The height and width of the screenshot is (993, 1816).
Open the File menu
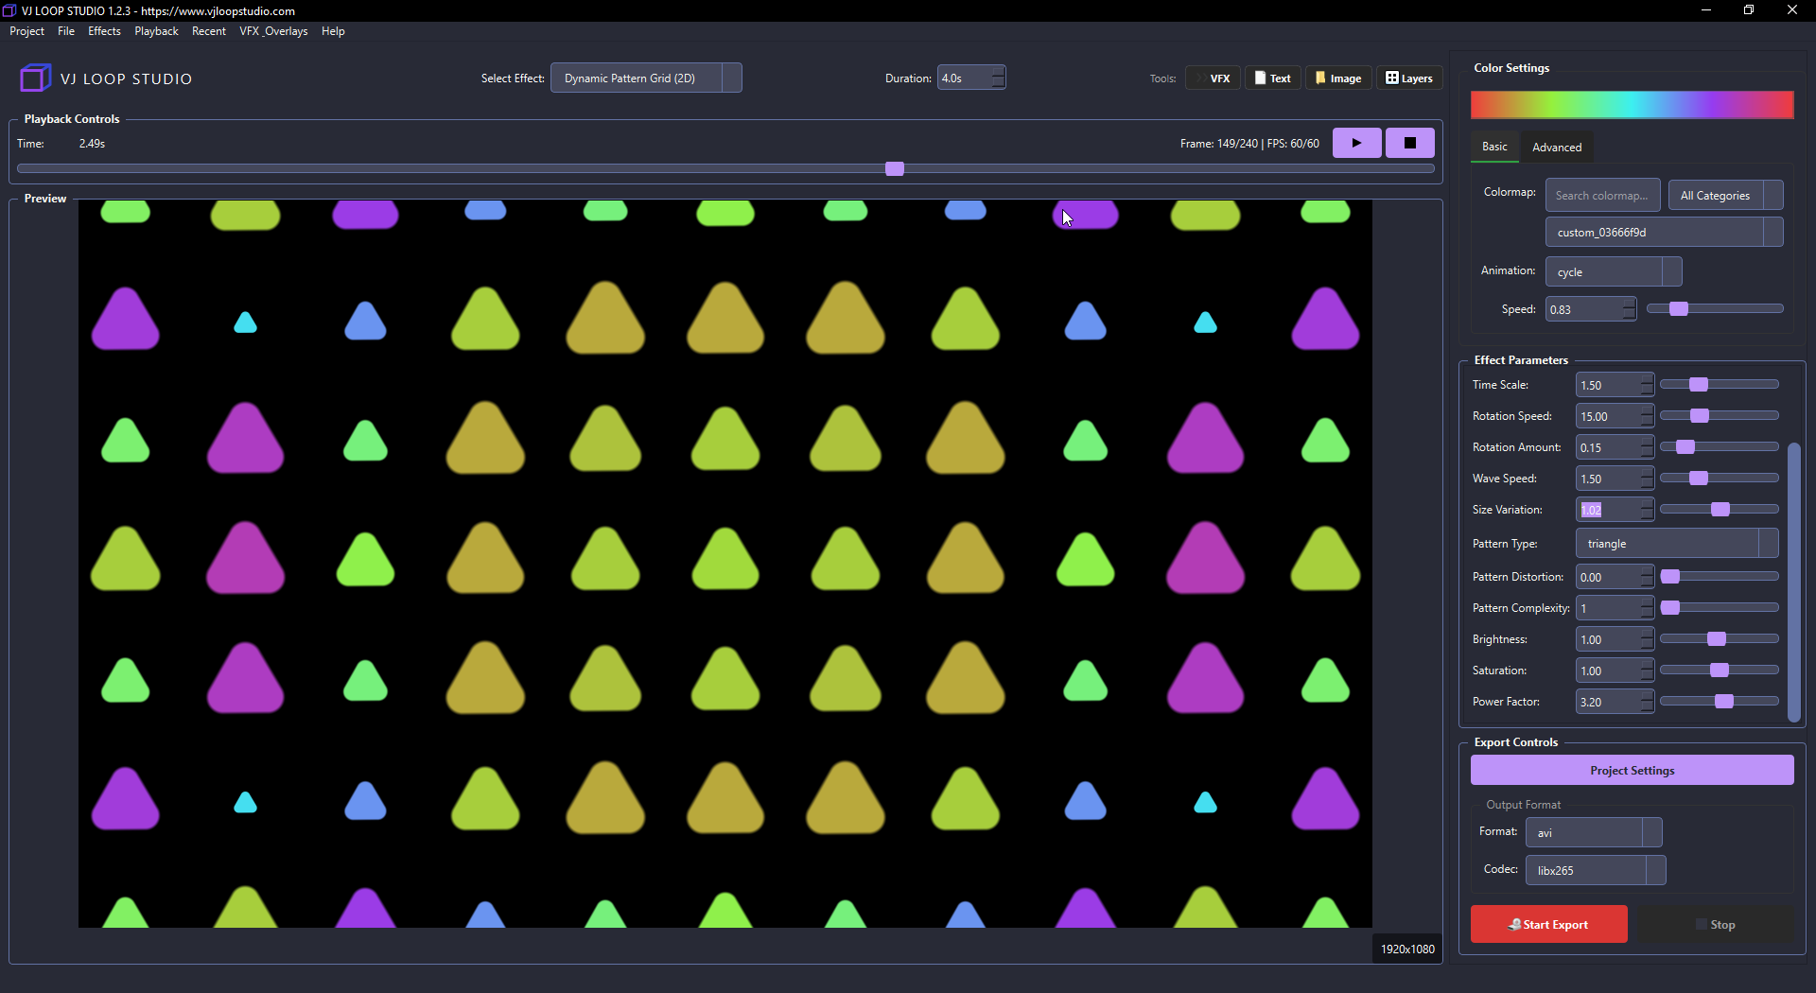pos(66,31)
